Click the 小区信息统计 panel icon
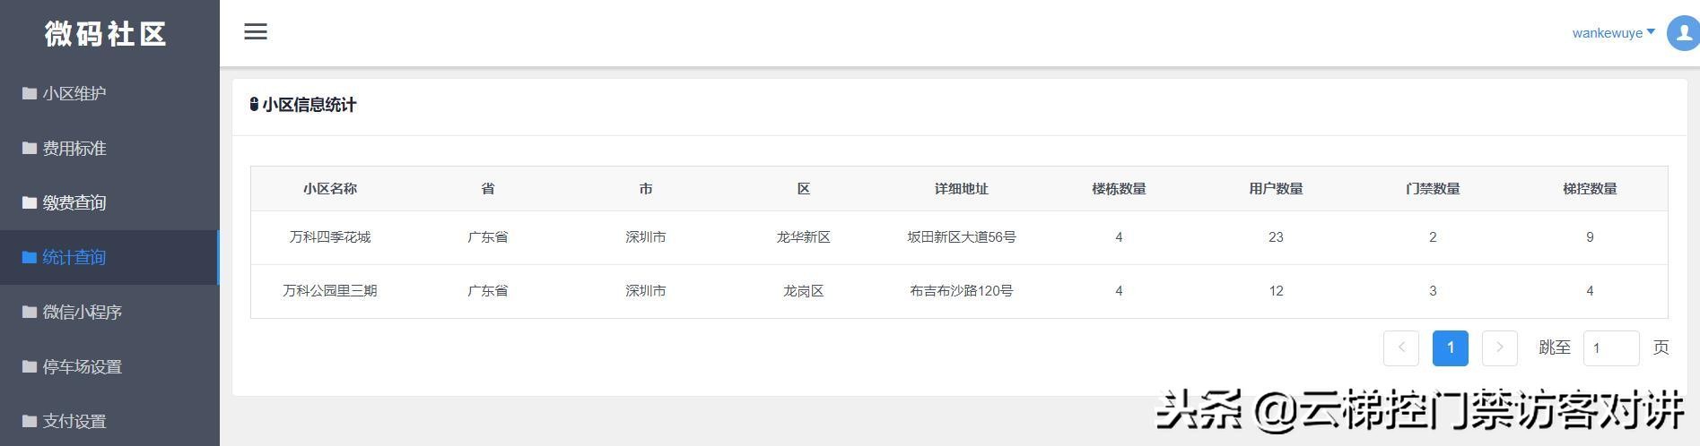The image size is (1700, 446). coord(254,105)
